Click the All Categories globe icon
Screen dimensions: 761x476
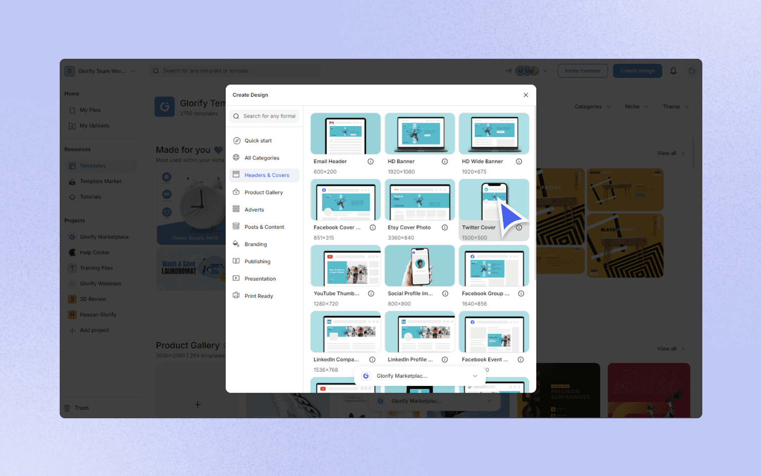click(236, 157)
